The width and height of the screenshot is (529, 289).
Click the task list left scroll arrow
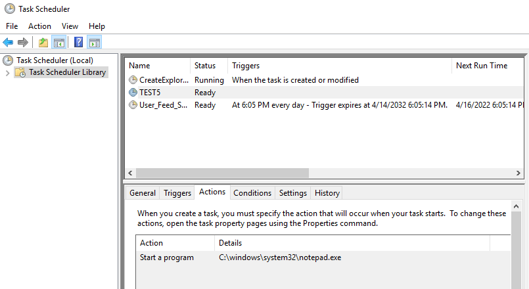[x=130, y=173]
